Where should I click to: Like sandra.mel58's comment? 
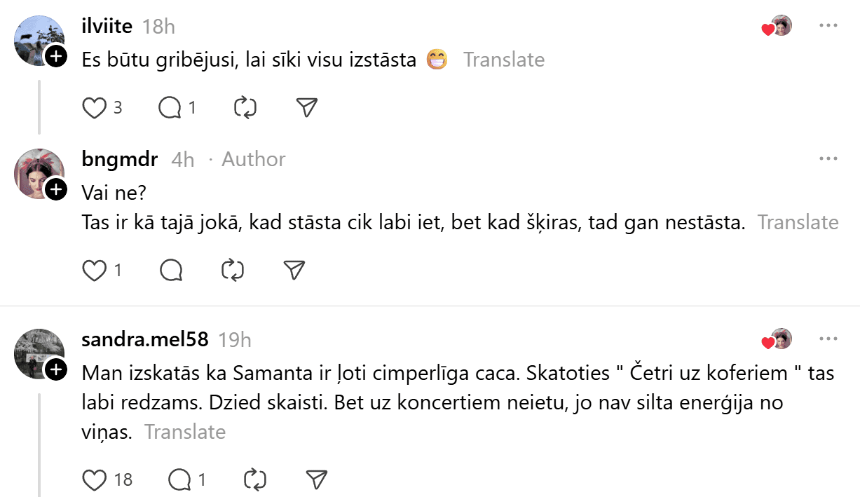coord(93,480)
